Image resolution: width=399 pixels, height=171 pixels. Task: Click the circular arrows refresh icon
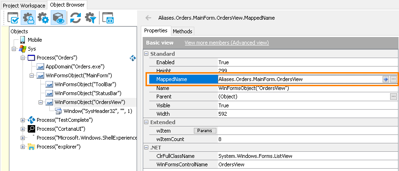tap(75, 18)
